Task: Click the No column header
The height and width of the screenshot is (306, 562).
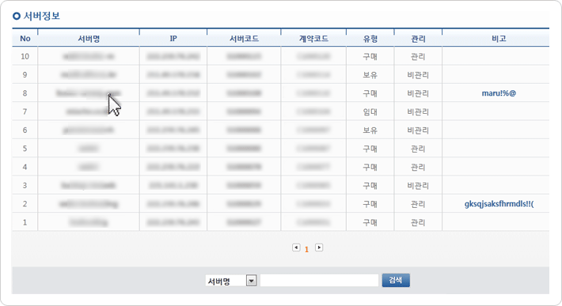Action: 25,38
